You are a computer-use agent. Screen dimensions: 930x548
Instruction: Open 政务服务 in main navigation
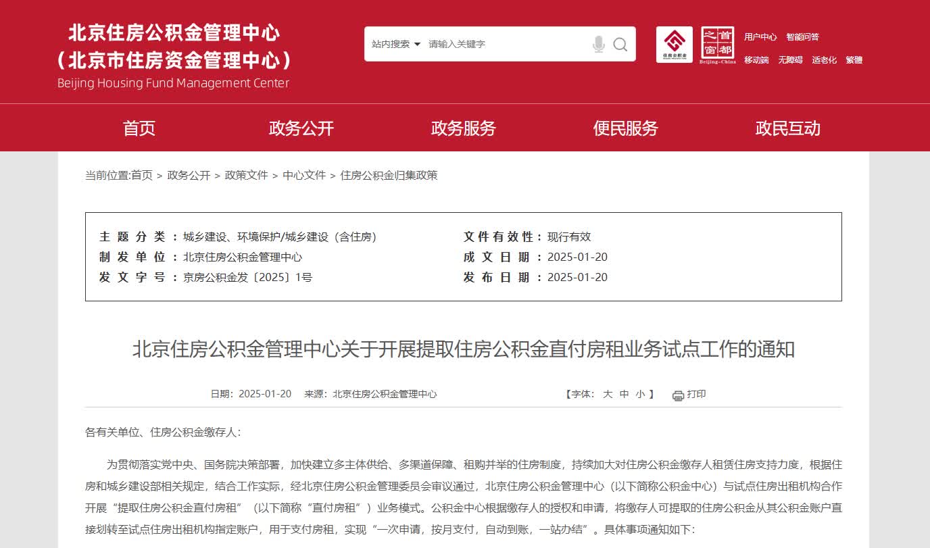[464, 128]
